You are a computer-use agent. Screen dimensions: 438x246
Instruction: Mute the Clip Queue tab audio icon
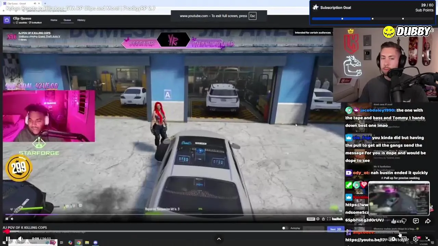(x=35, y=3)
